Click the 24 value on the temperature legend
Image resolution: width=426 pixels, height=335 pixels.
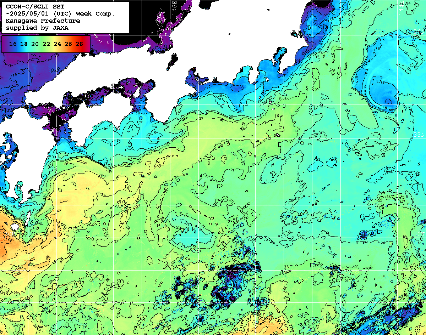(57, 44)
